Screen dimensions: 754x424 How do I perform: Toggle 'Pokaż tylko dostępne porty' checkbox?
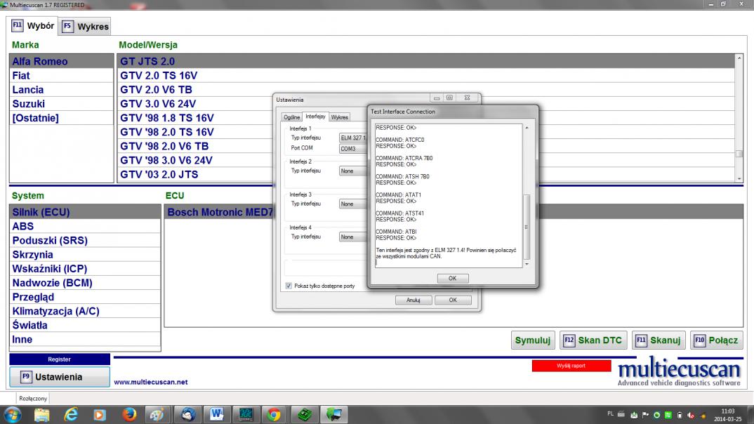coord(289,286)
